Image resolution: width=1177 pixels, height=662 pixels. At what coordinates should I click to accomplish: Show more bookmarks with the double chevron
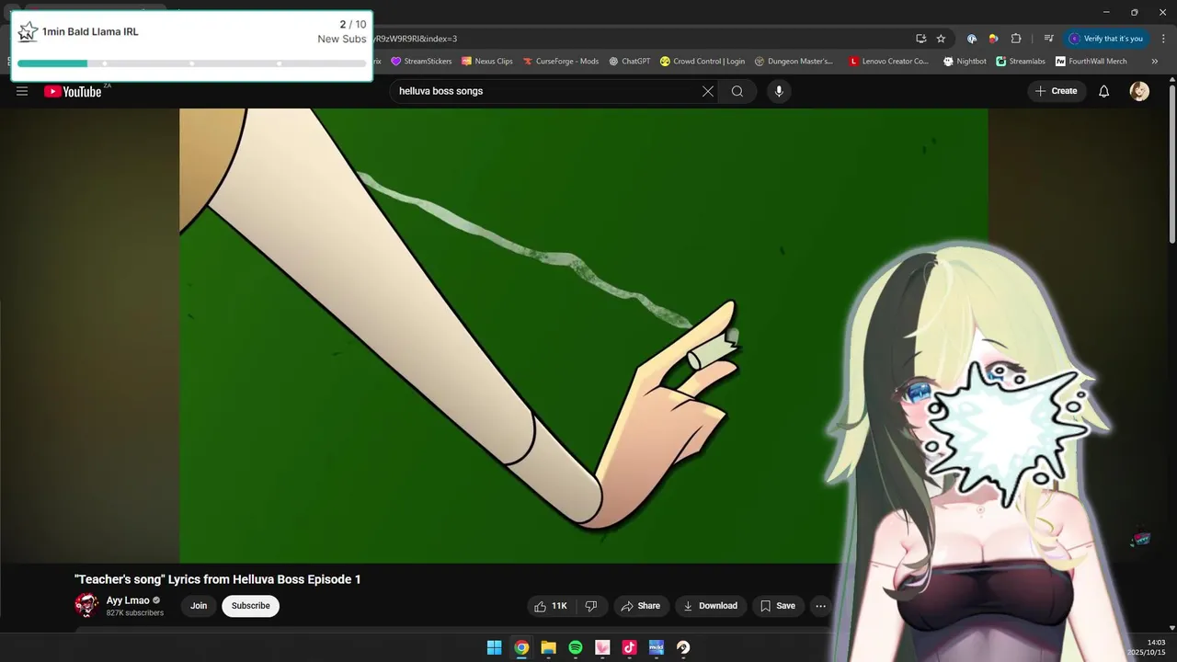pos(1155,62)
